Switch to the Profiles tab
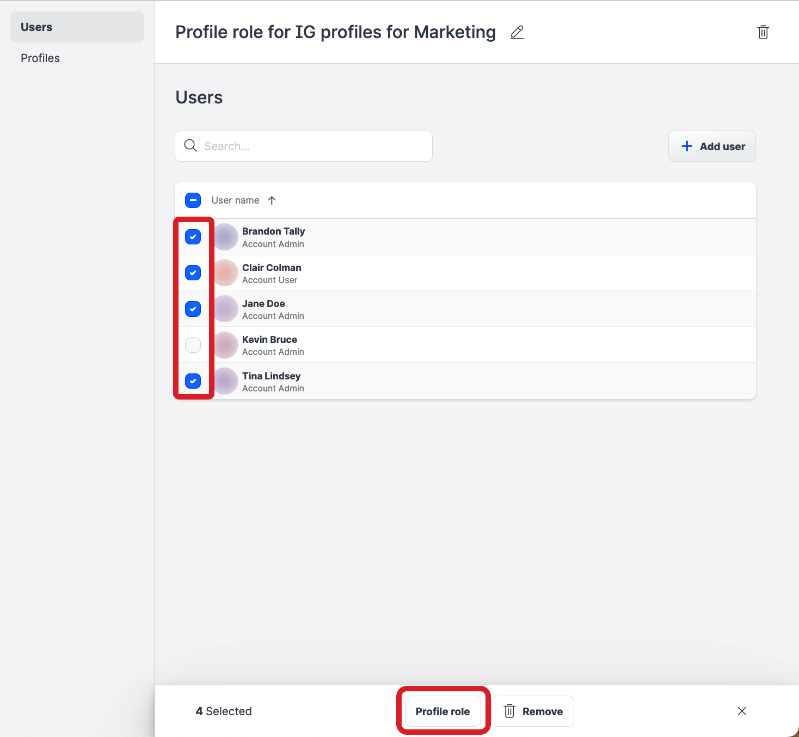This screenshot has width=799, height=737. (40, 58)
